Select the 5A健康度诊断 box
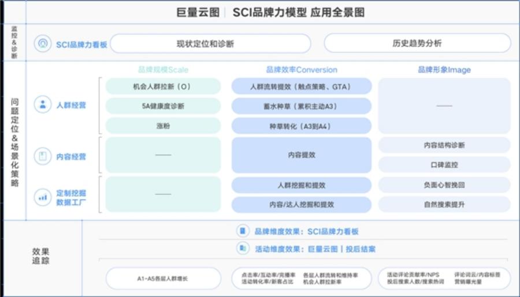 point(163,106)
